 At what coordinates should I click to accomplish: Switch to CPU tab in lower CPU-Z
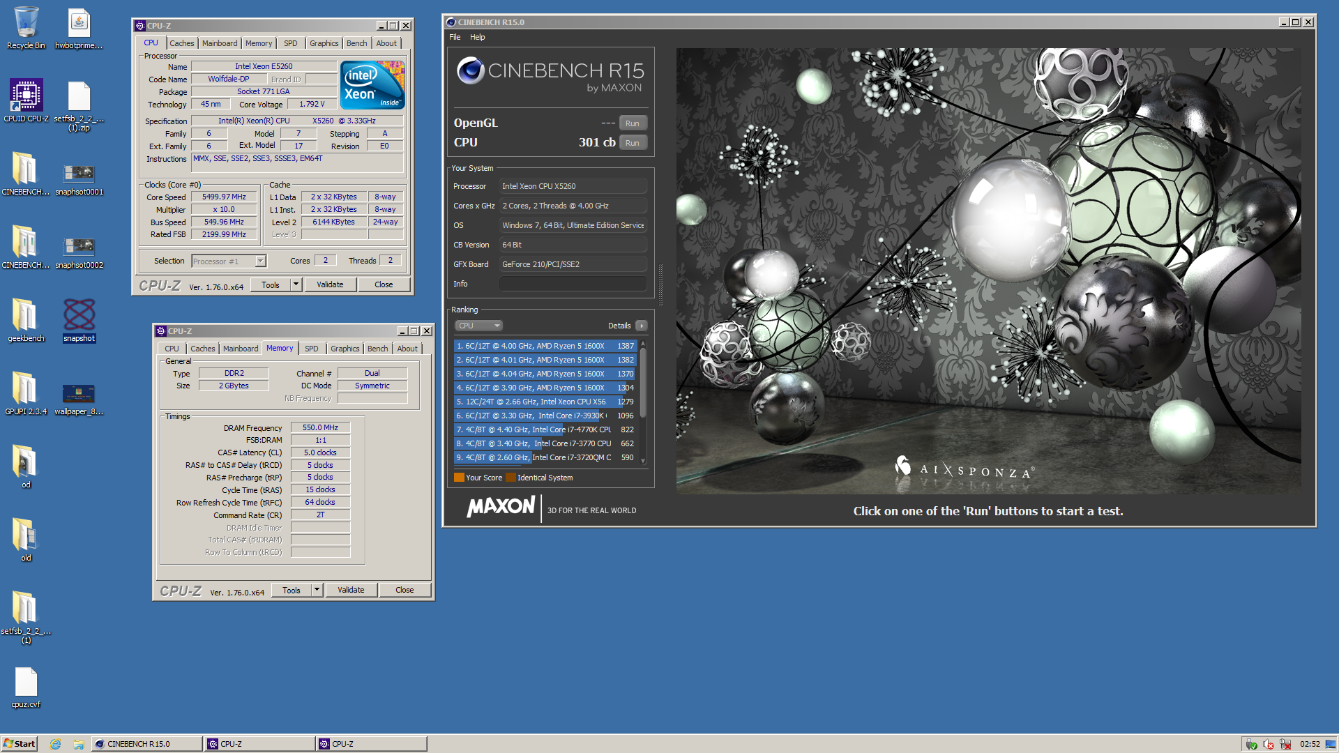click(x=172, y=349)
